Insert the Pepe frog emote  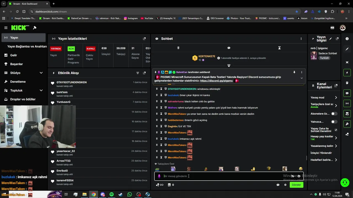pos(157,169)
